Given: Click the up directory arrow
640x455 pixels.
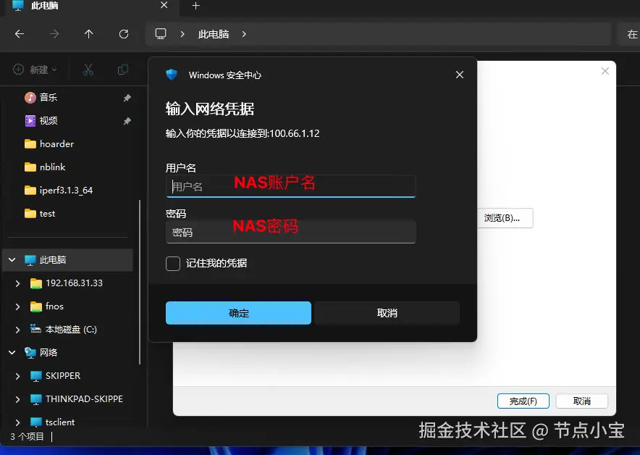Looking at the screenshot, I should [88, 34].
